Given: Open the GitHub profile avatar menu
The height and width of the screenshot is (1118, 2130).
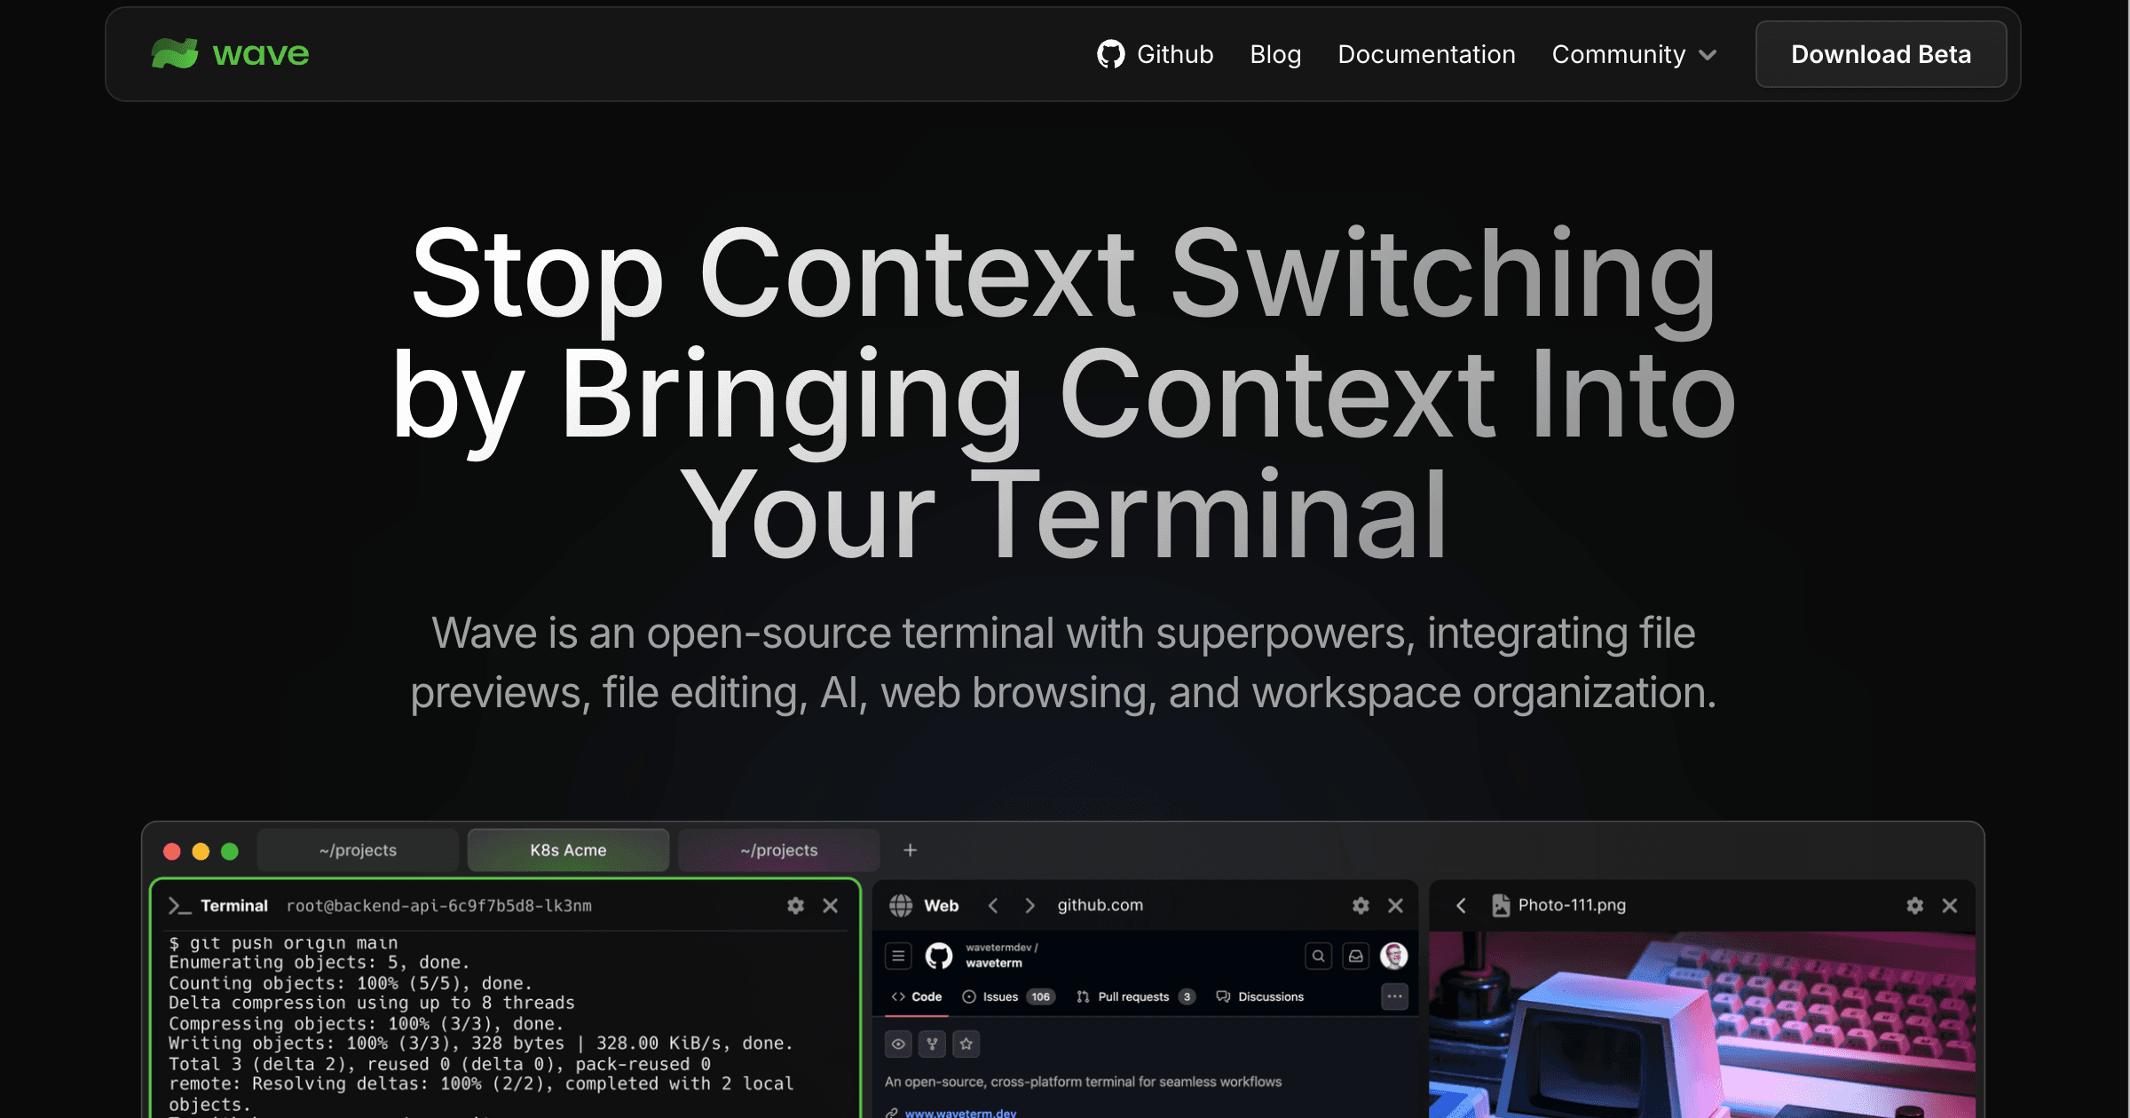Looking at the screenshot, I should pyautogui.click(x=1394, y=957).
